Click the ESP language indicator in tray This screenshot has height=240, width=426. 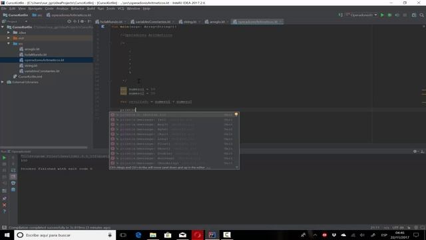(x=384, y=235)
